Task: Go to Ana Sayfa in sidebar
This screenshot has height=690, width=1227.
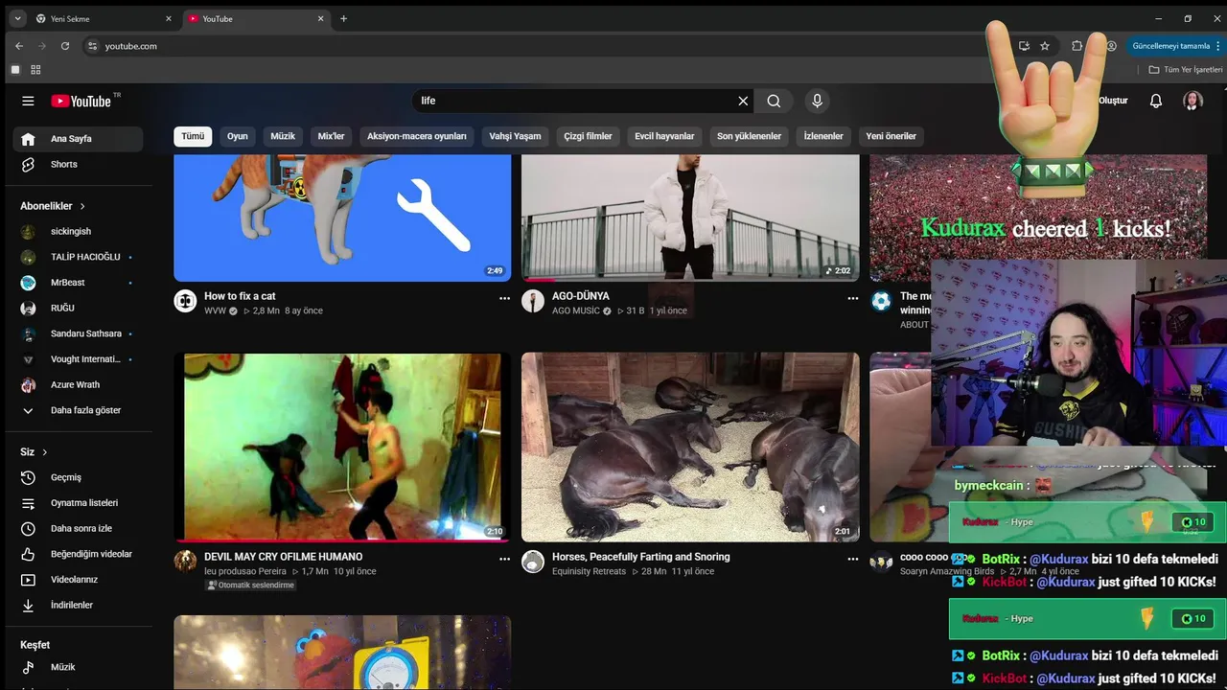Action: pos(79,139)
